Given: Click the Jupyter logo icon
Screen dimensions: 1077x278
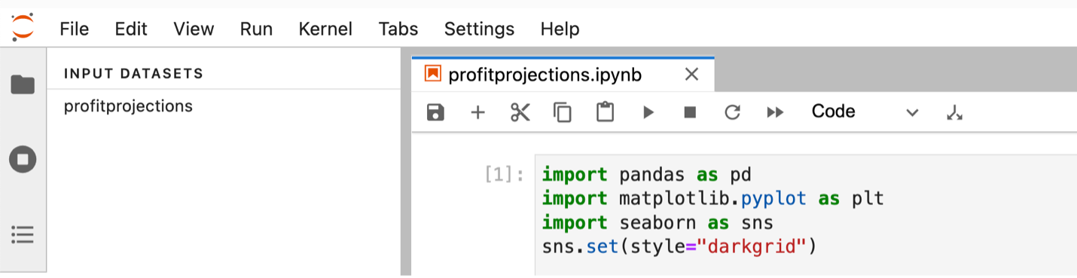Looking at the screenshot, I should click(23, 28).
